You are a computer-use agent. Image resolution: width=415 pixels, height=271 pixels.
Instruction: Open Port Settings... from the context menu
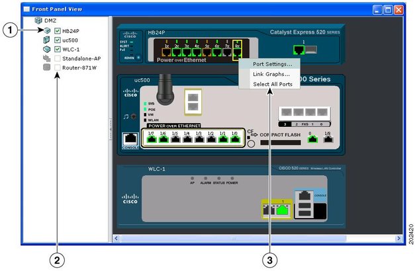(269, 64)
